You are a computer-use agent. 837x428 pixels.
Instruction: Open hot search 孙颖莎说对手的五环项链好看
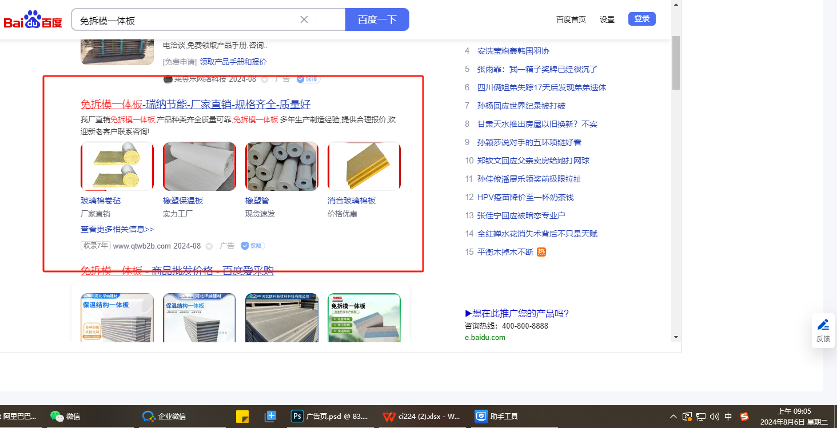(529, 142)
